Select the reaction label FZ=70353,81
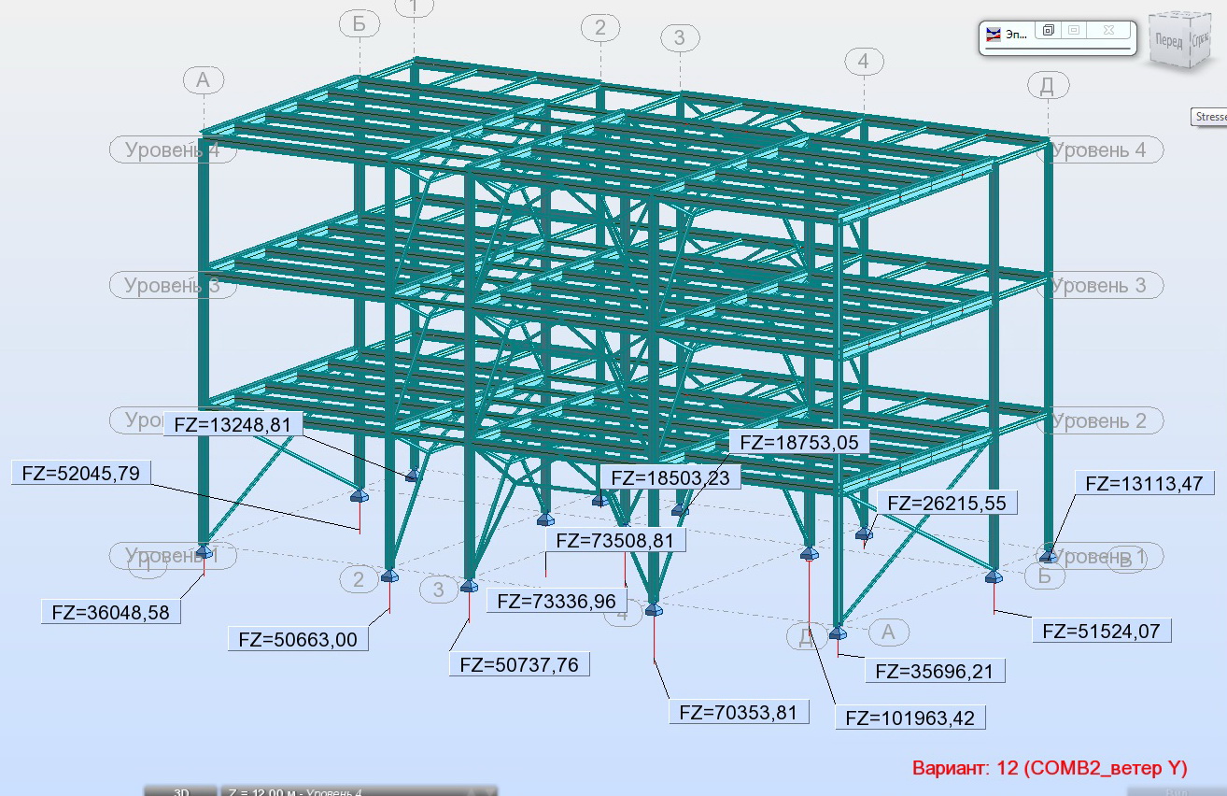The height and width of the screenshot is (796, 1227). click(739, 712)
